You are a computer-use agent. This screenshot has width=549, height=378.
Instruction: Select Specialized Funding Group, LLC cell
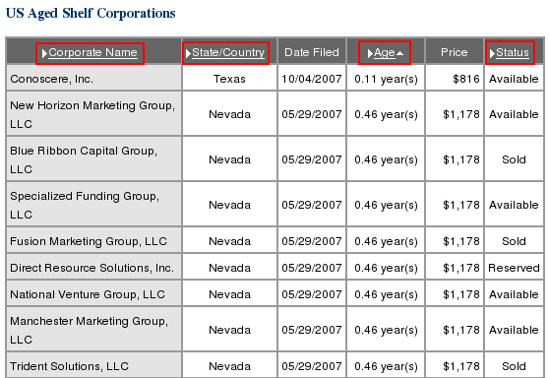point(93,205)
